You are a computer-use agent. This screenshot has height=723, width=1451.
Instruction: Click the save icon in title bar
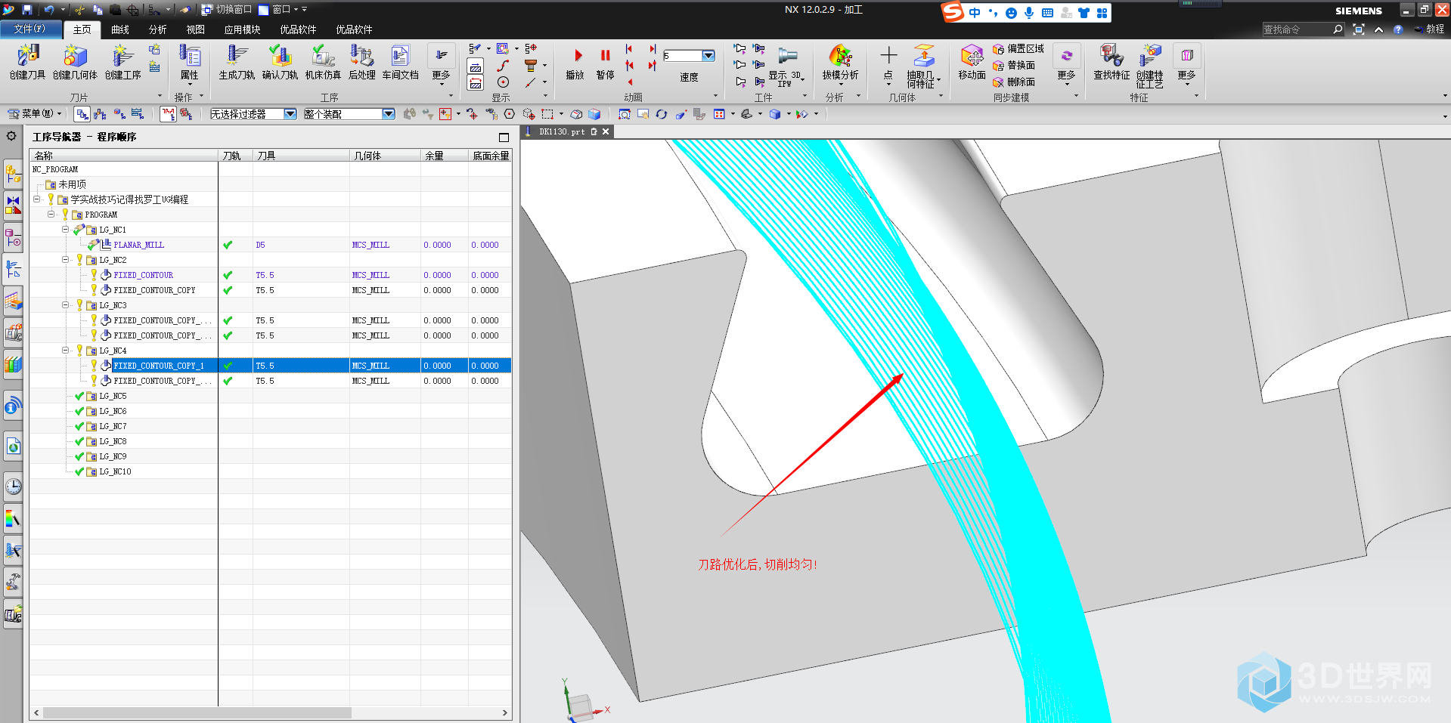click(27, 10)
